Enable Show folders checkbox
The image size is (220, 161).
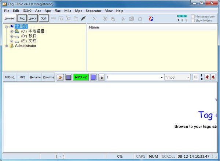pyautogui.click(x=193, y=20)
